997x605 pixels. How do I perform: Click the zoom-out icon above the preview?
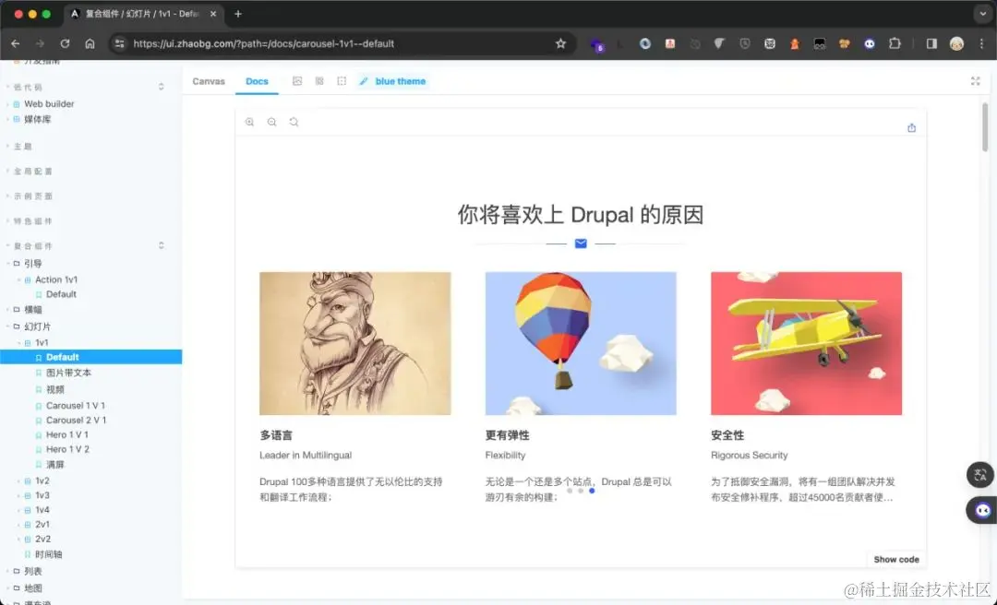point(271,121)
